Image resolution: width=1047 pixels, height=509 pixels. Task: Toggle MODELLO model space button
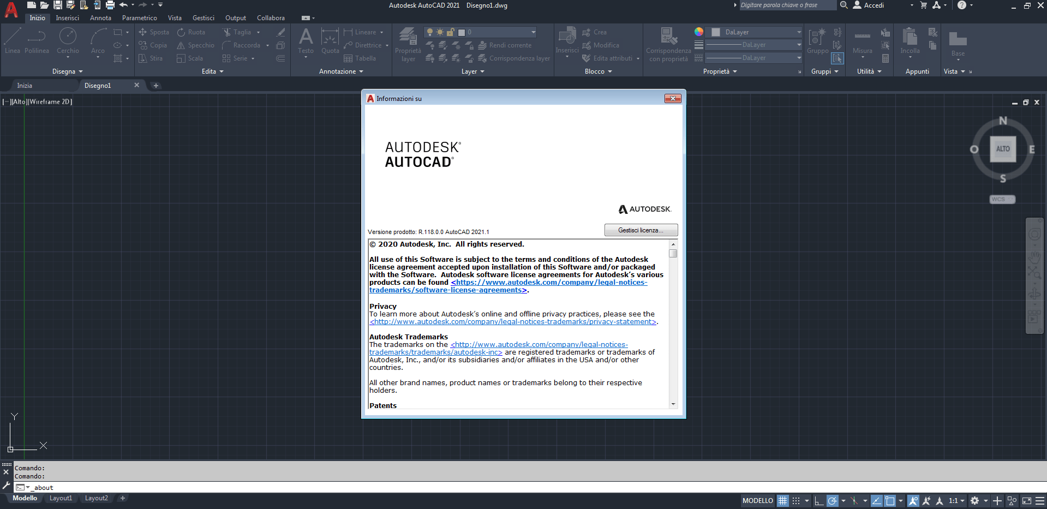758,501
